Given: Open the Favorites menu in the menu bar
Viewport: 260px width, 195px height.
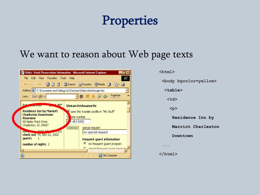Looking at the screenshot, I should [x=52, y=78].
